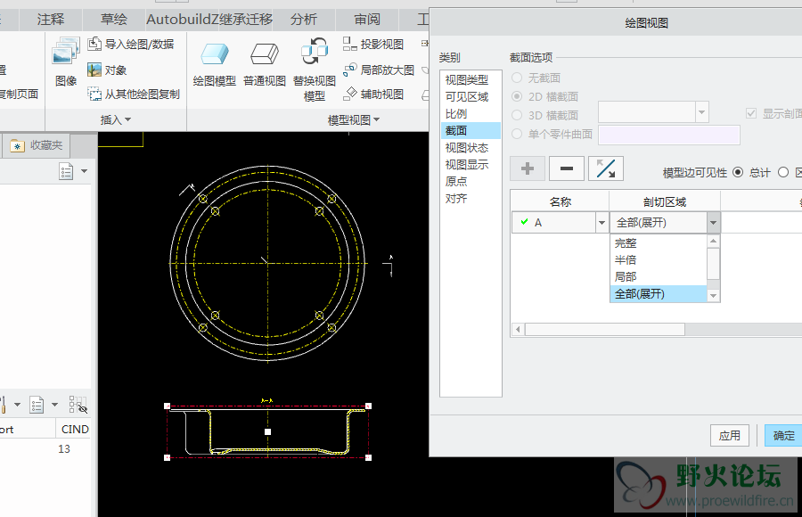Insert a Detailed View (局部放大图)
The width and height of the screenshot is (802, 517).
tap(379, 70)
